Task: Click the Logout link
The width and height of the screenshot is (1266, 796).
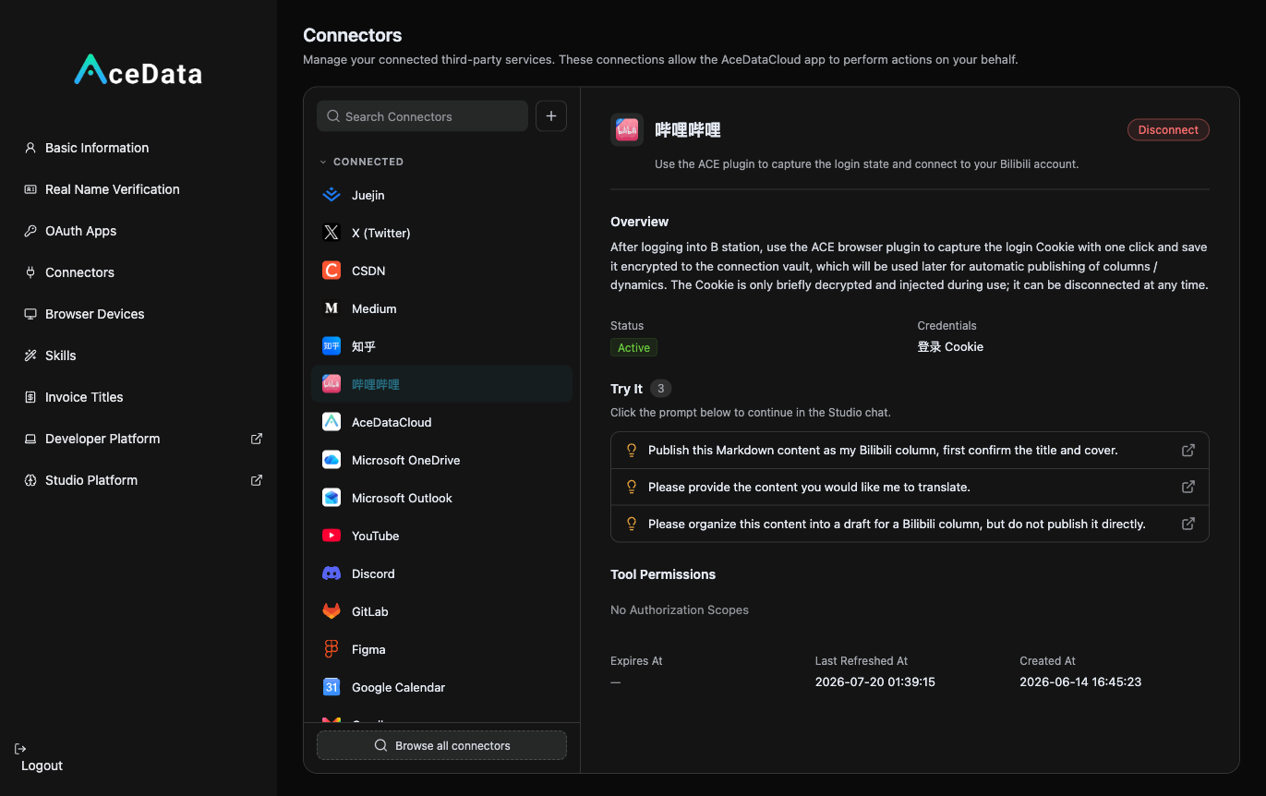Action: [42, 766]
